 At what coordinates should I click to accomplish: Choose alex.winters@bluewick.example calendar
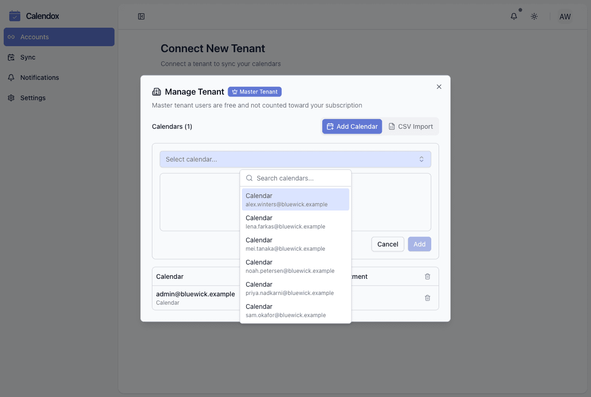295,199
